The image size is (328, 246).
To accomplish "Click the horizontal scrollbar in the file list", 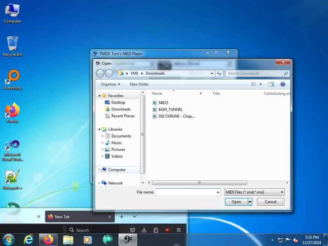I will point(199,183).
